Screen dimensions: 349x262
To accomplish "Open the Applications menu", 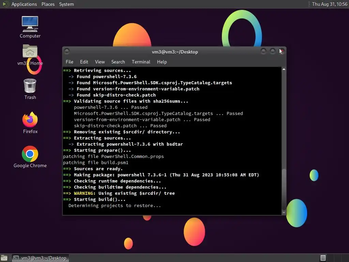I will pyautogui.click(x=24, y=4).
